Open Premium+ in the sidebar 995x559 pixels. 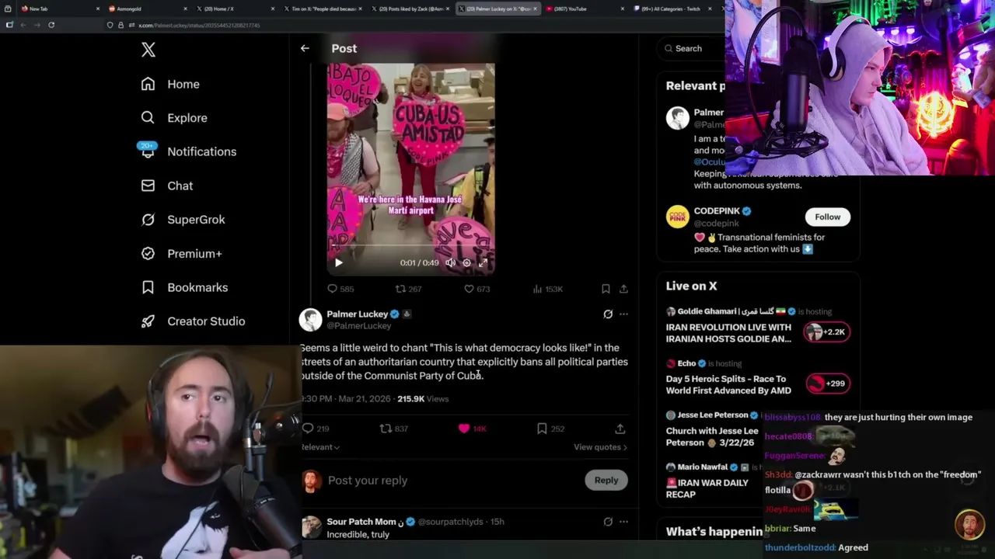tap(181, 253)
